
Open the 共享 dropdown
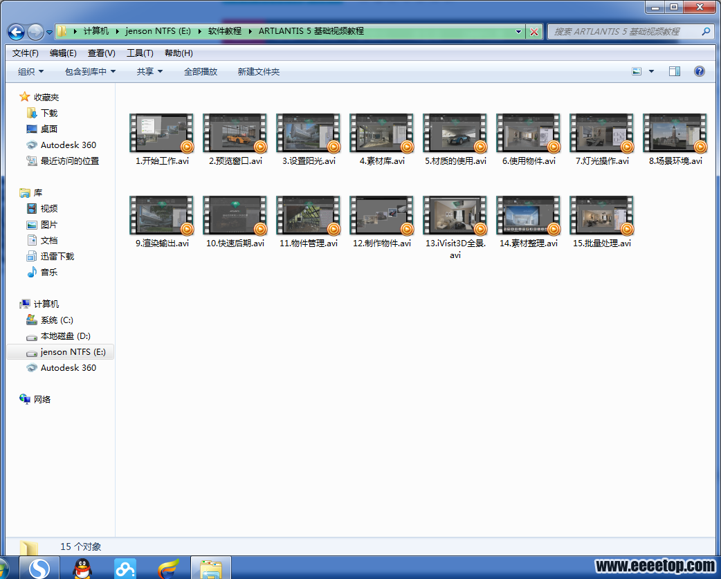[x=149, y=72]
